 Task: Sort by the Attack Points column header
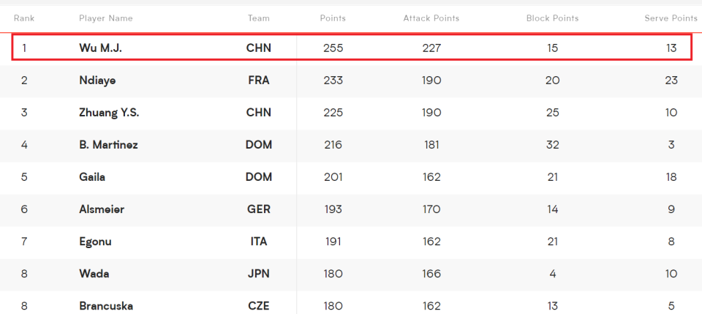431,18
